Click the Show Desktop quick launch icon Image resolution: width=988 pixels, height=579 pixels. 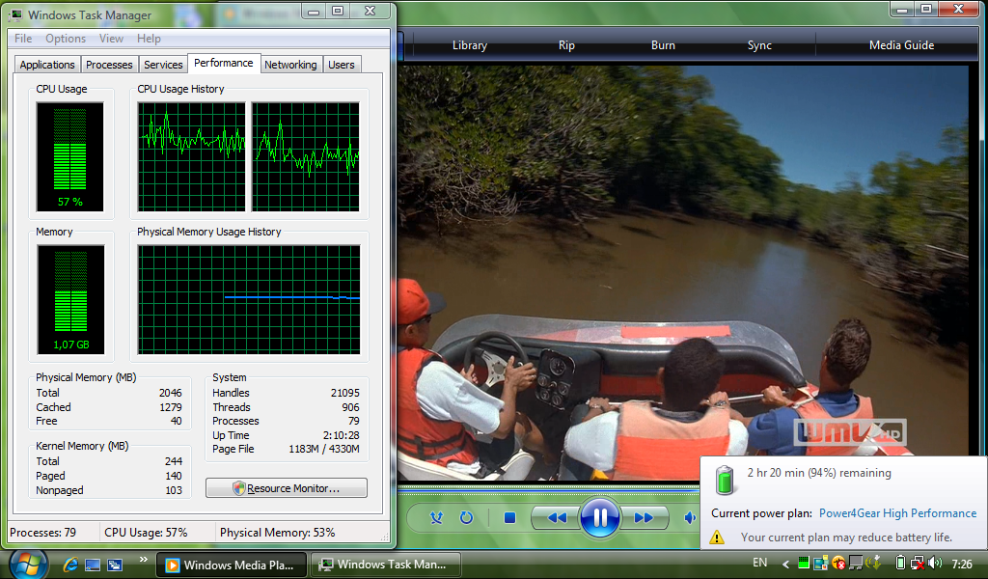coord(93,565)
